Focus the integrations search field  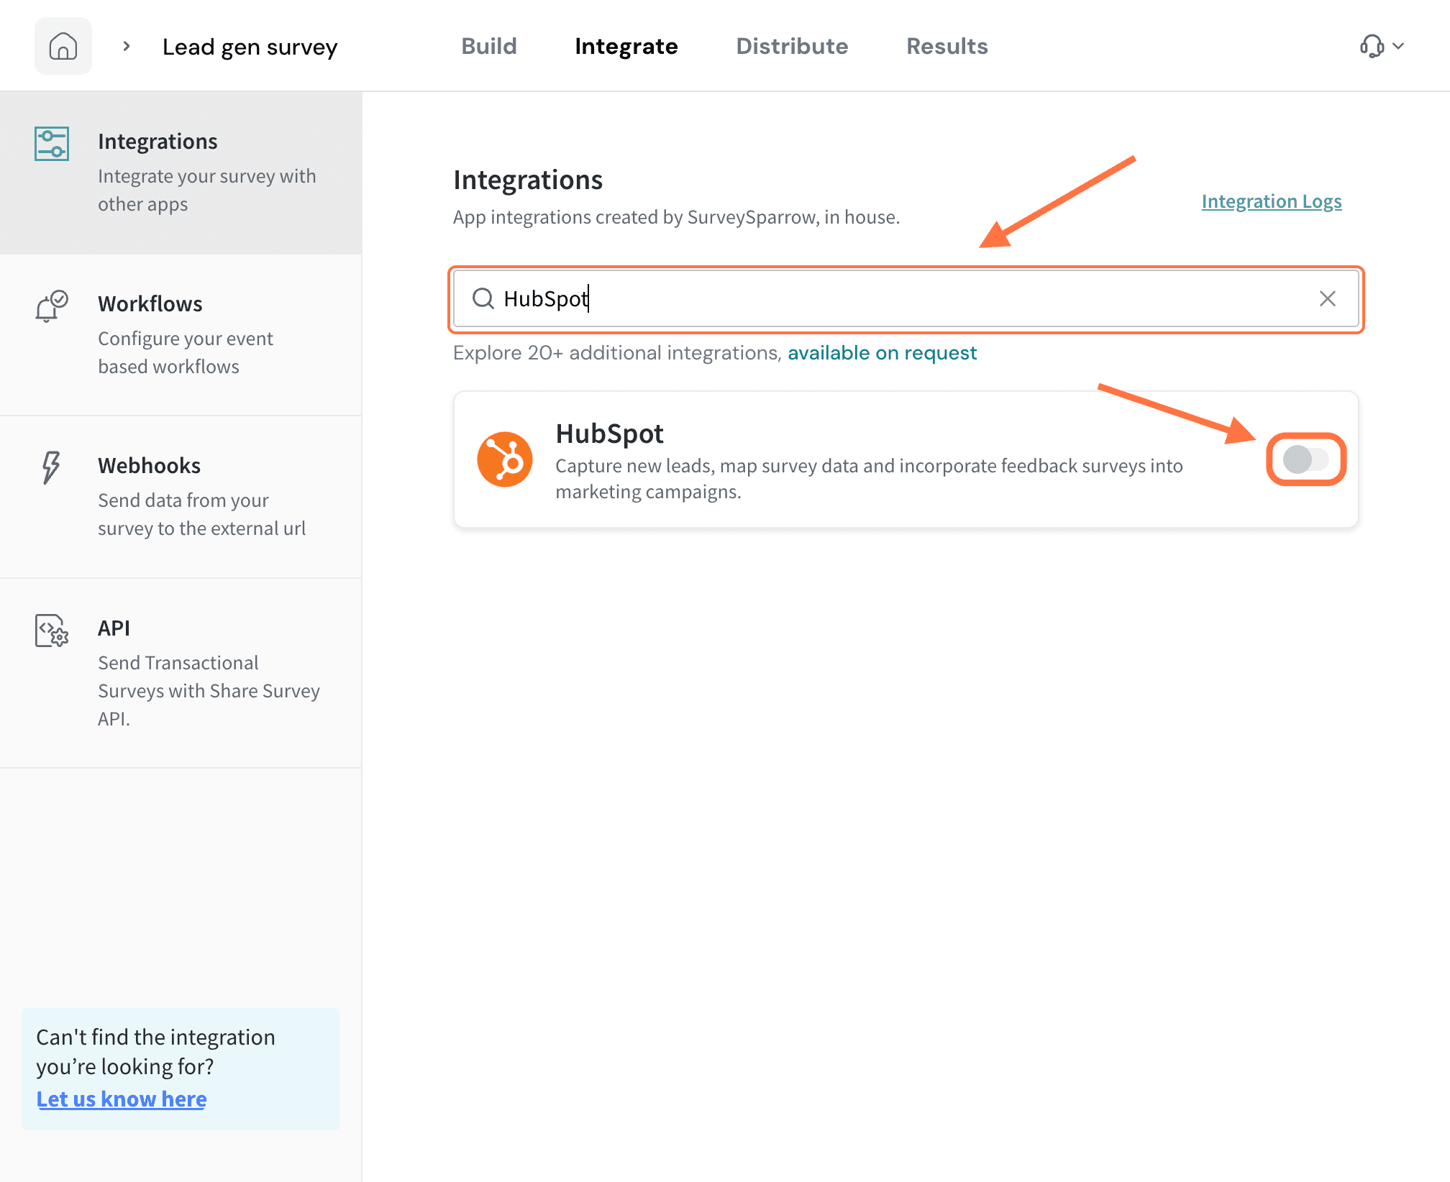899,298
